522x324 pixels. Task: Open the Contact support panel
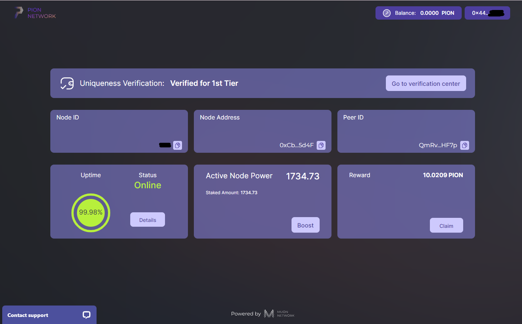pyautogui.click(x=28, y=315)
